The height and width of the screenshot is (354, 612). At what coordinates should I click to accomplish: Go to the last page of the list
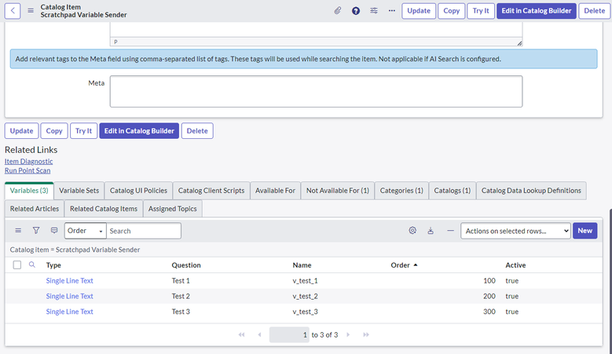(x=366, y=334)
